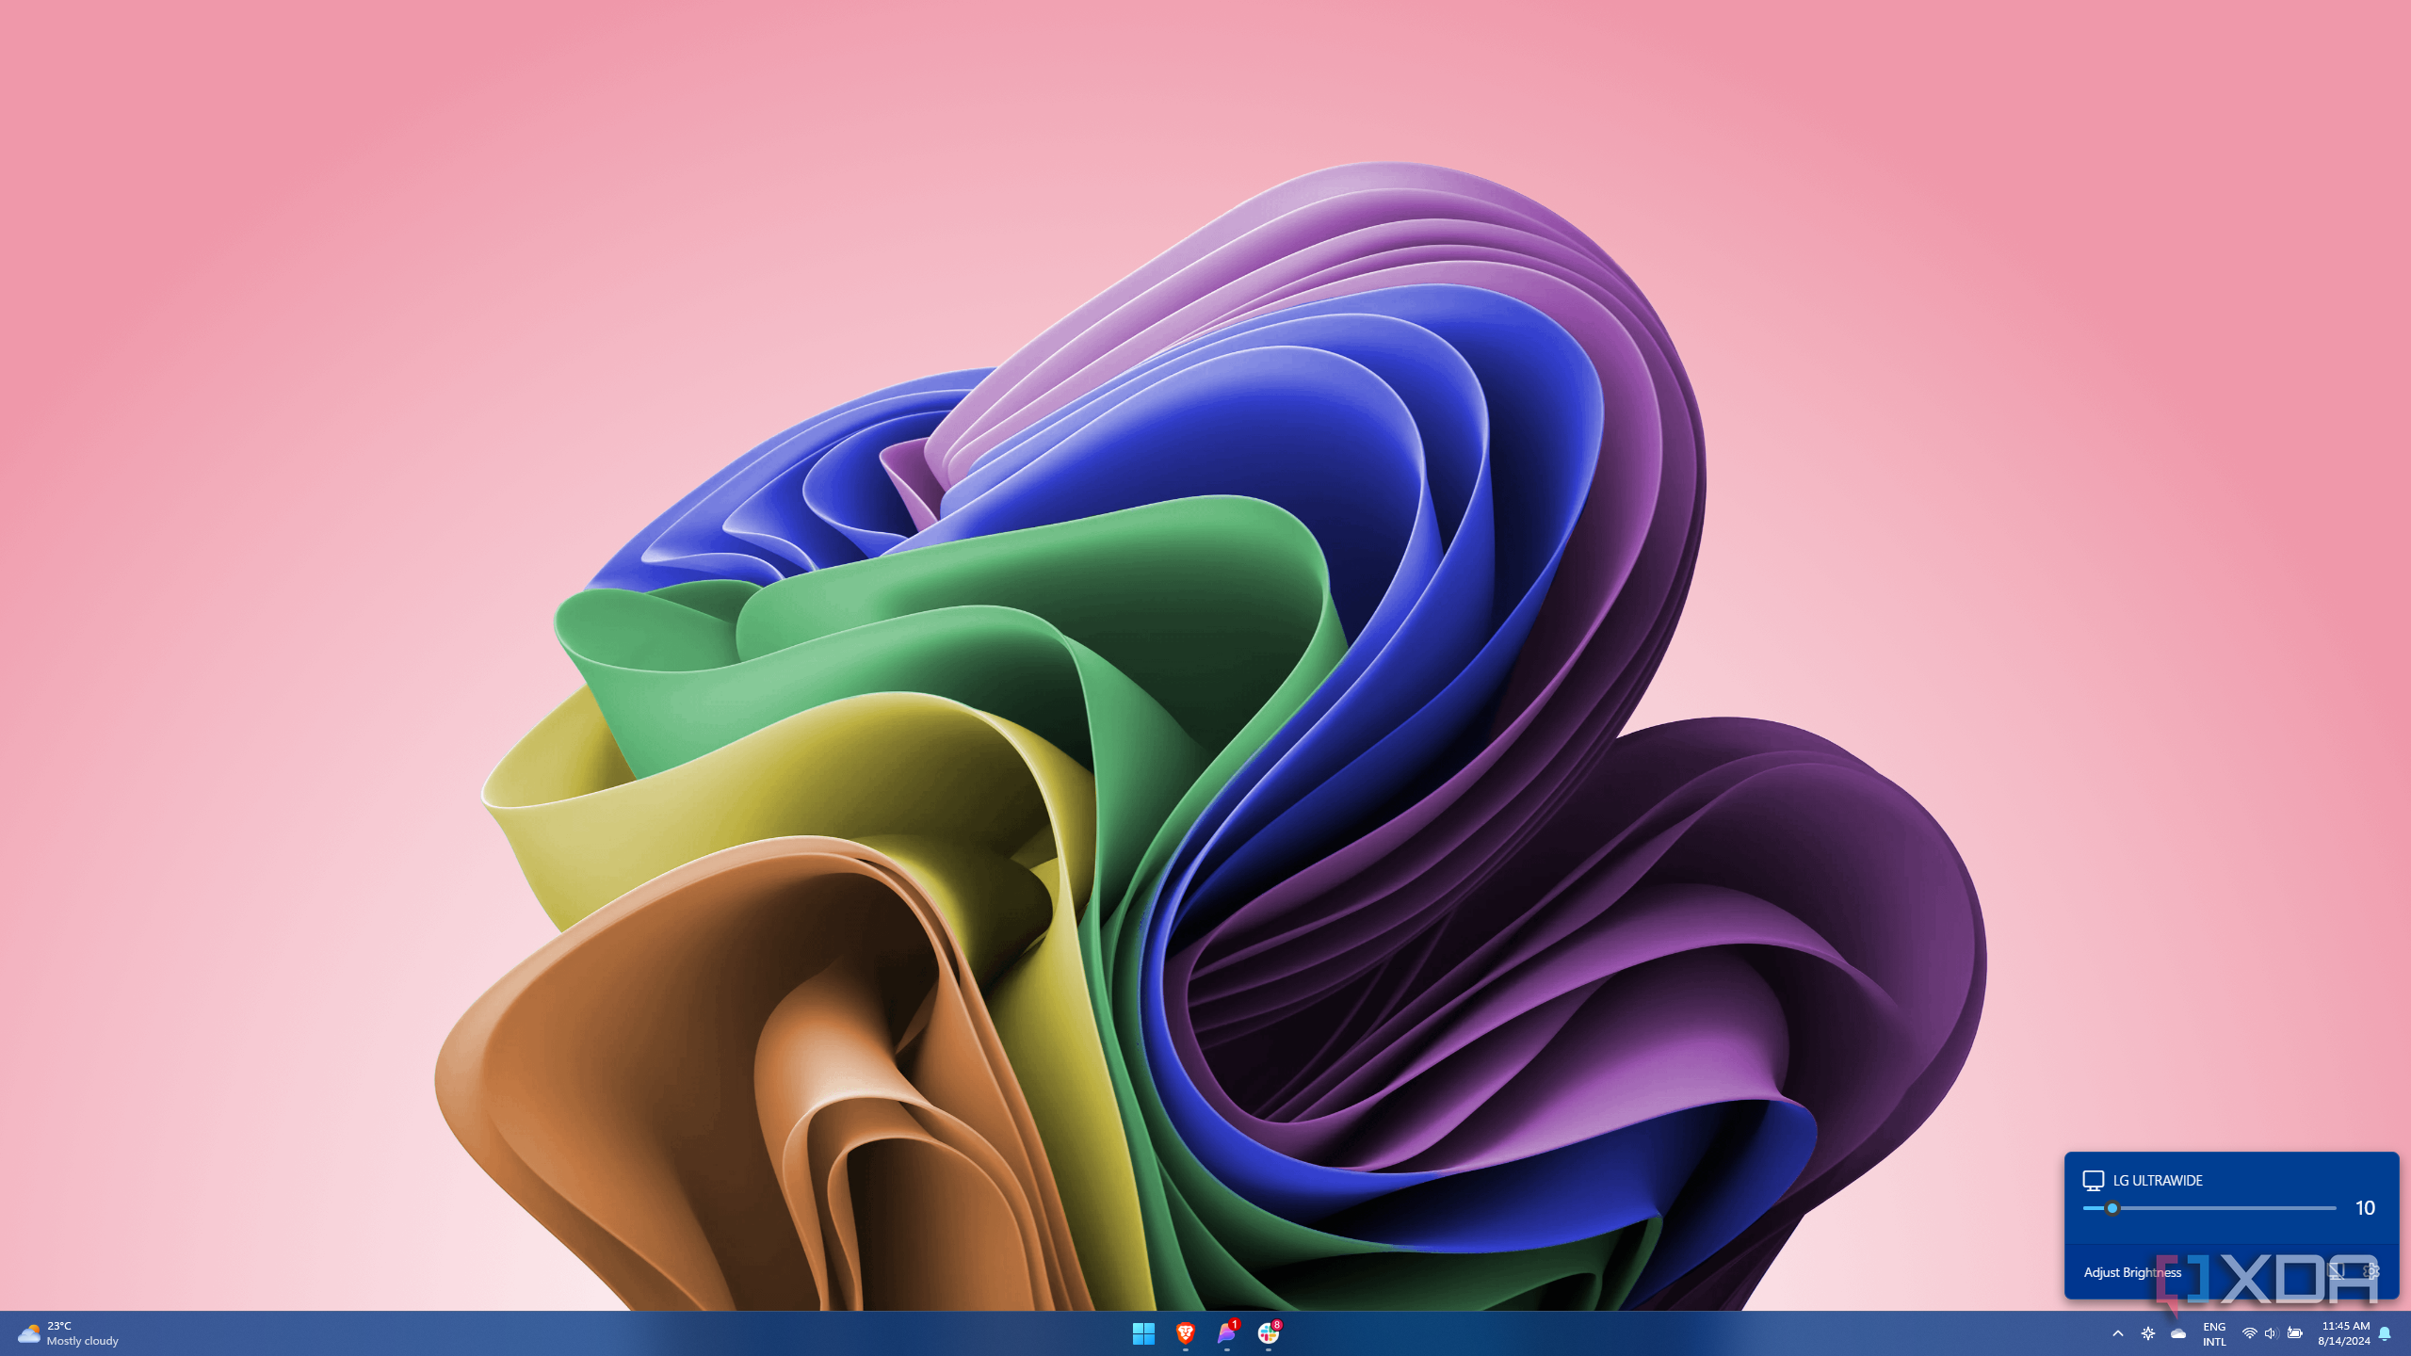
Task: Open the weather widget showing 23°C
Action: coord(69,1333)
